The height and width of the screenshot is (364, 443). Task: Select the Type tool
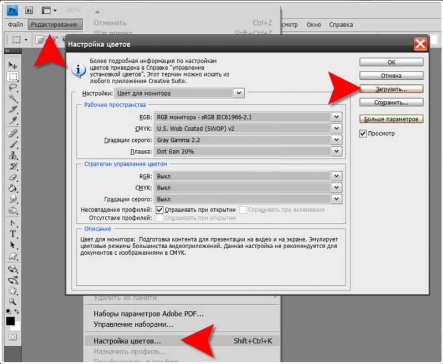click(12, 234)
